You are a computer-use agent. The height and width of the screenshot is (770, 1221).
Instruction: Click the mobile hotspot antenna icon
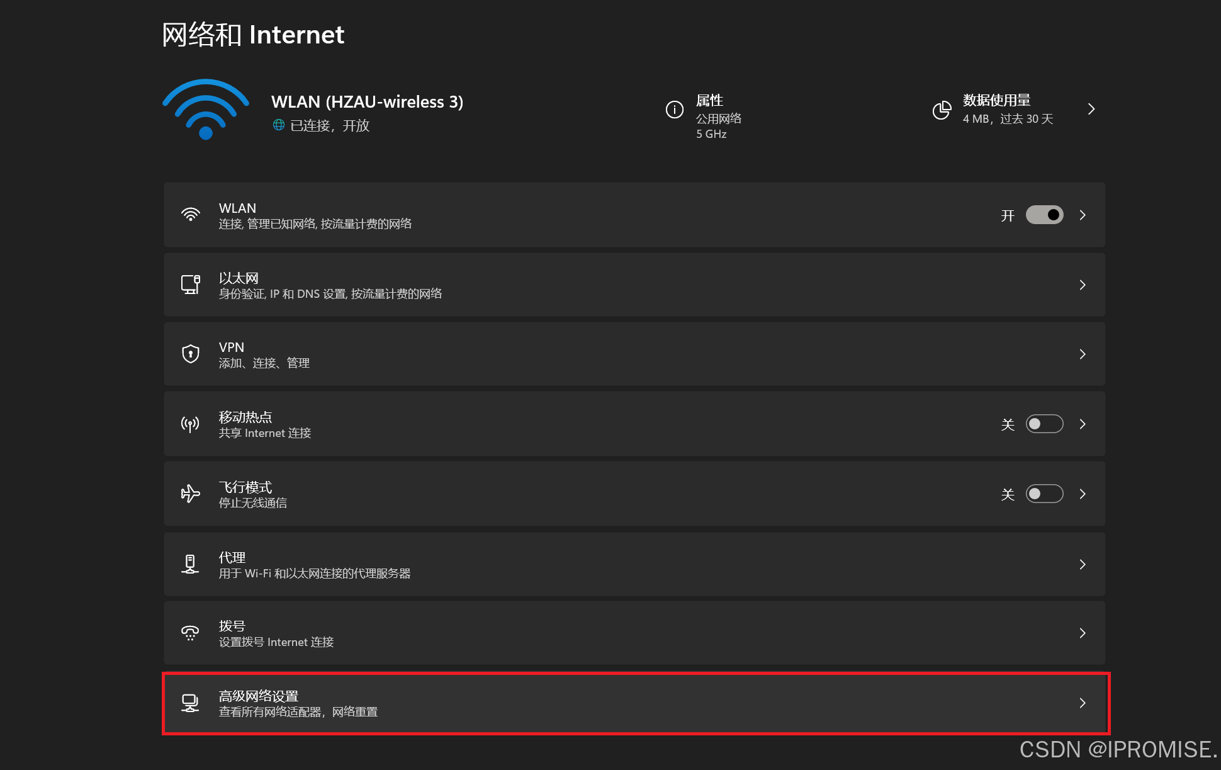(190, 424)
